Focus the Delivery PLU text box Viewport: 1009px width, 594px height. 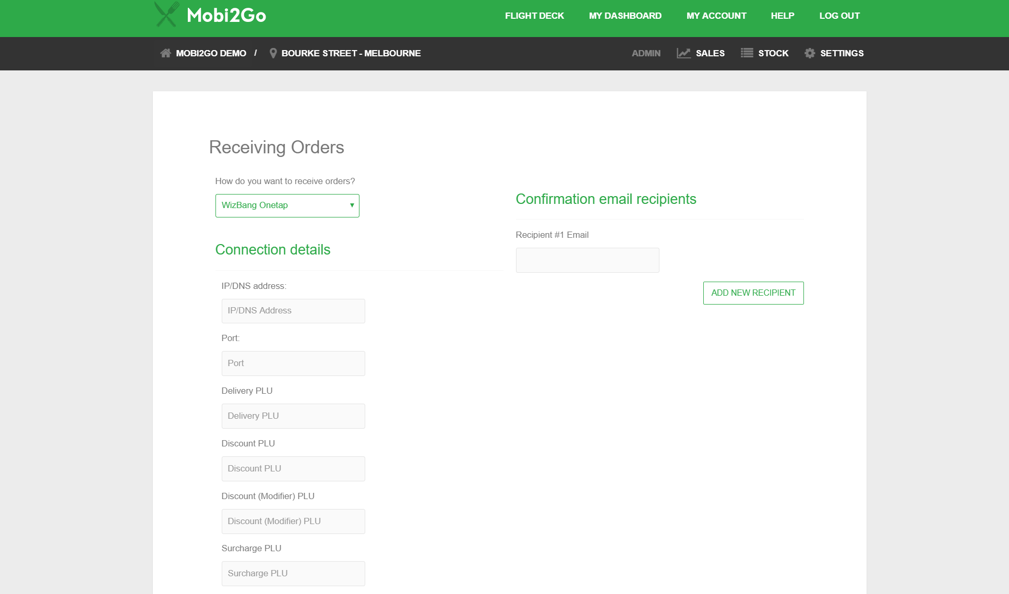[293, 416]
